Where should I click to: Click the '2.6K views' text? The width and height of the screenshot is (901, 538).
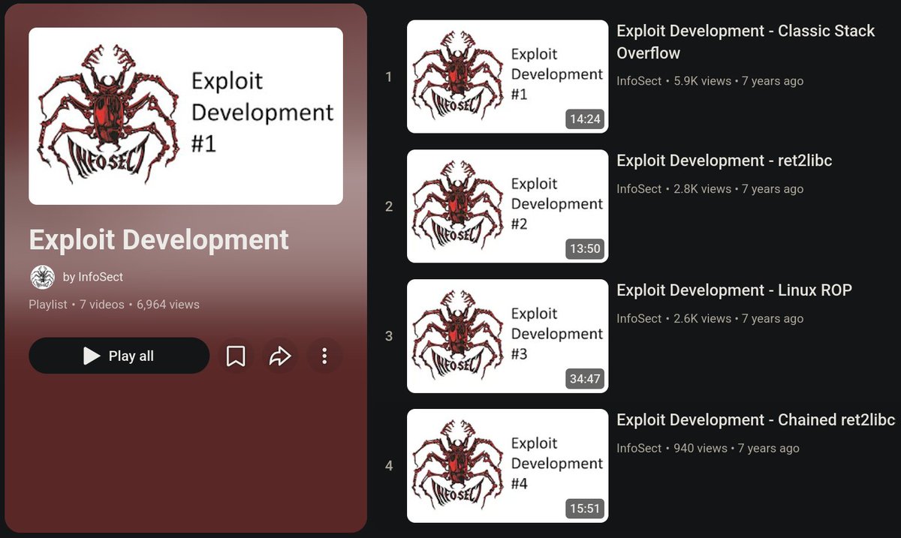pyautogui.click(x=702, y=319)
